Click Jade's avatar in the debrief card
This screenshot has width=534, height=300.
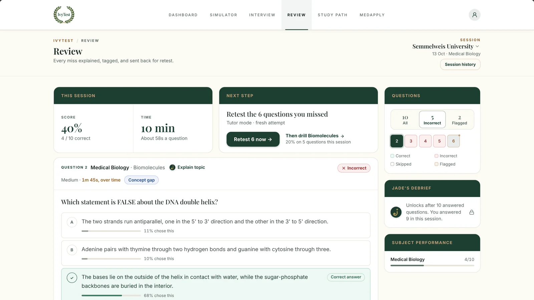[396, 212]
